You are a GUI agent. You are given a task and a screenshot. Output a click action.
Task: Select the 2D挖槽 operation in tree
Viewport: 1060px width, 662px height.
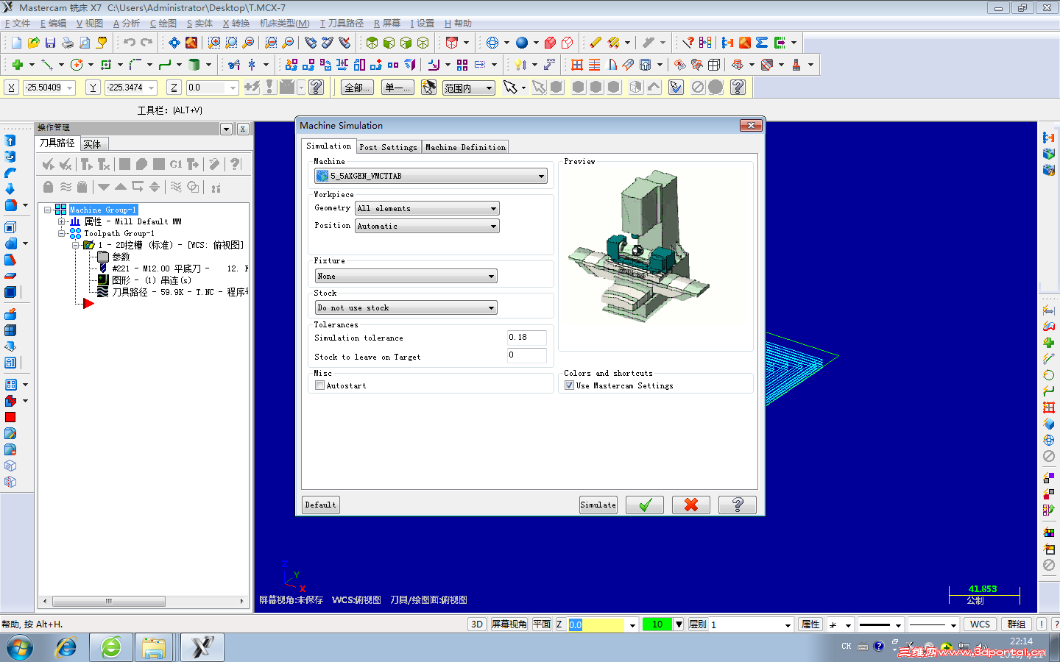(x=170, y=245)
